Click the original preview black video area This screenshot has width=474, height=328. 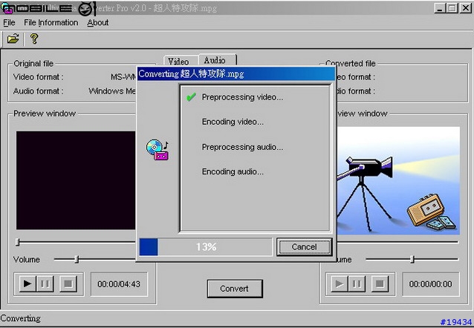(76, 180)
